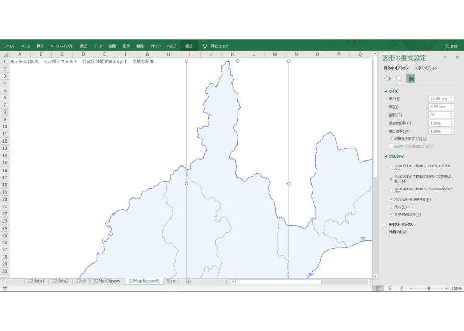Screen dimensions: 464x331
Task: Switch to Page Break Preview icon
Action: pos(402,288)
